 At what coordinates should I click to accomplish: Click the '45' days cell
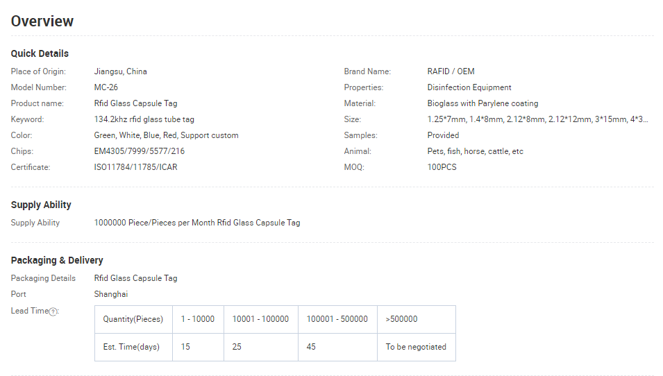[337, 347]
